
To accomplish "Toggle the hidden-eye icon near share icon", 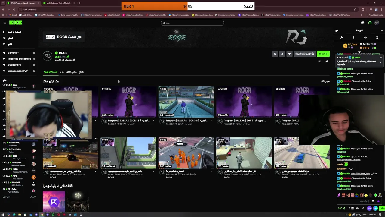I will pos(327,61).
